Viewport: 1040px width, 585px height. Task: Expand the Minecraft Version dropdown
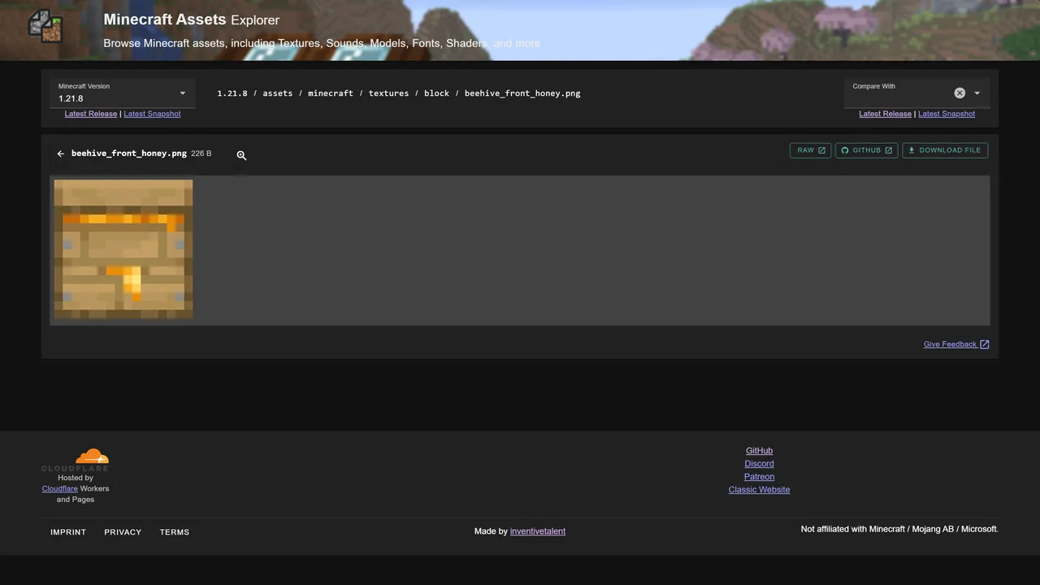(182, 93)
